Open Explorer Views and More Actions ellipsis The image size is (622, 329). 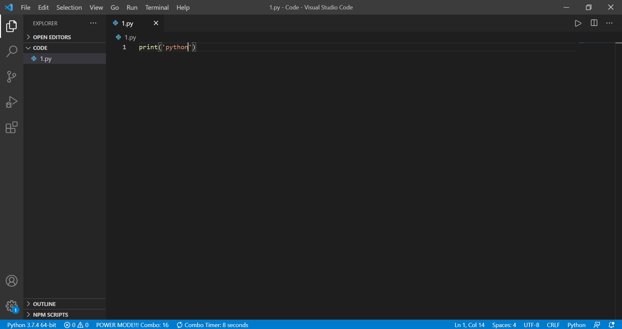[x=93, y=23]
